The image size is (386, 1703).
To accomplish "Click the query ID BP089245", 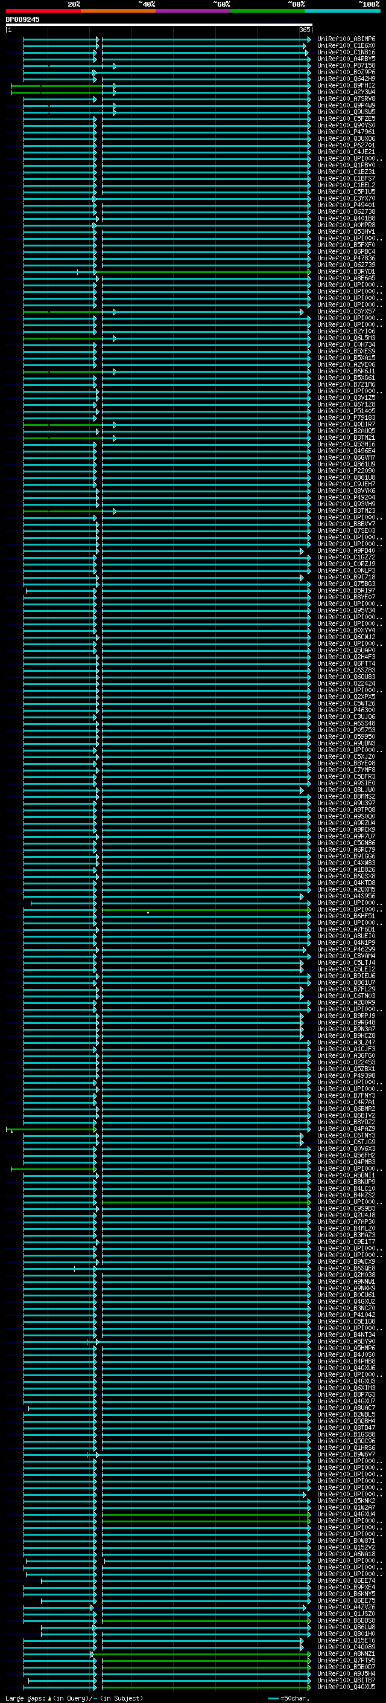I will click(22, 19).
